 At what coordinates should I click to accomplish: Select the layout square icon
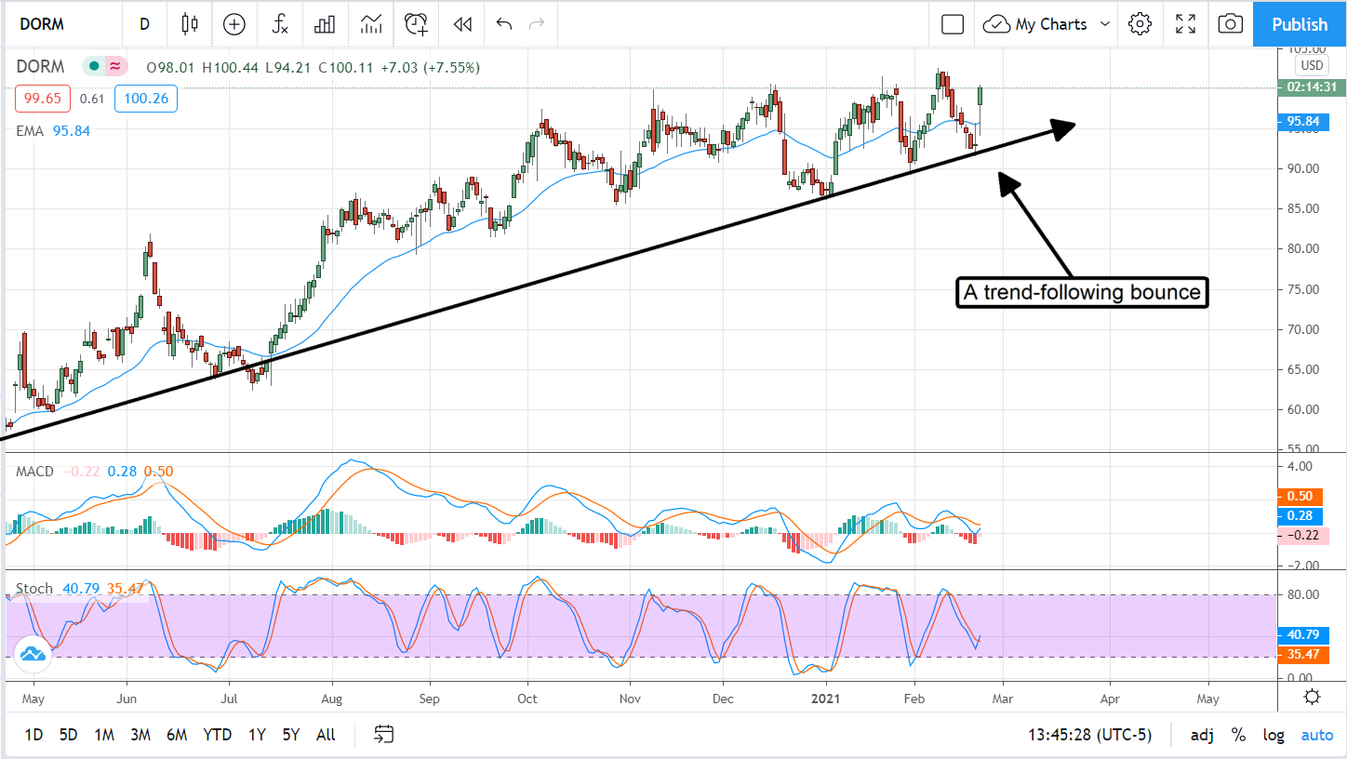point(953,24)
